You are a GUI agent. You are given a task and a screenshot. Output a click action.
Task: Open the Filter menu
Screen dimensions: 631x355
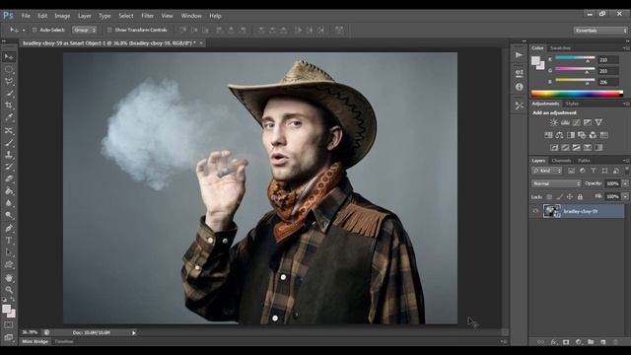pyautogui.click(x=148, y=16)
